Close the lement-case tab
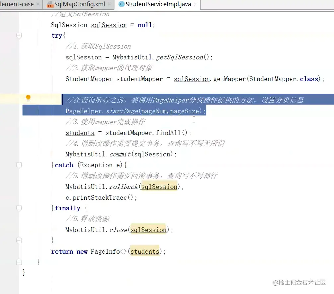This screenshot has height=294, width=334. [x=38, y=4]
